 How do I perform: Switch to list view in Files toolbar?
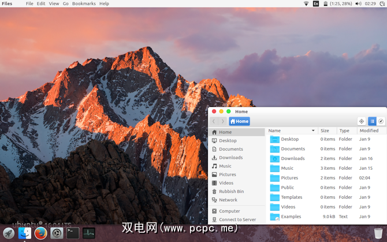372,121
